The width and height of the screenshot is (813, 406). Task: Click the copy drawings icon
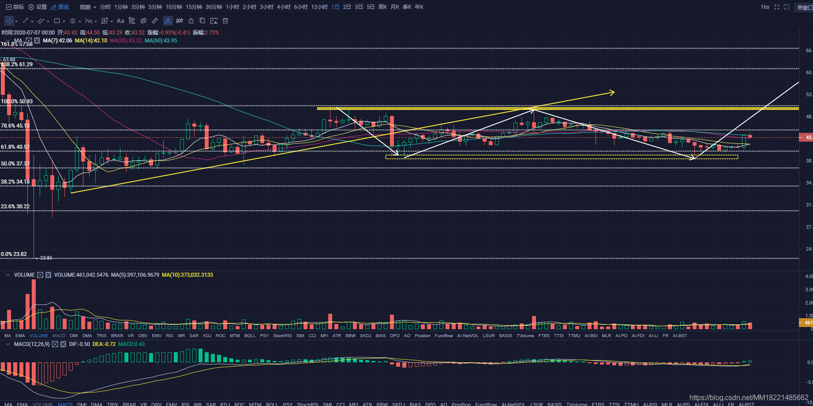coord(202,21)
